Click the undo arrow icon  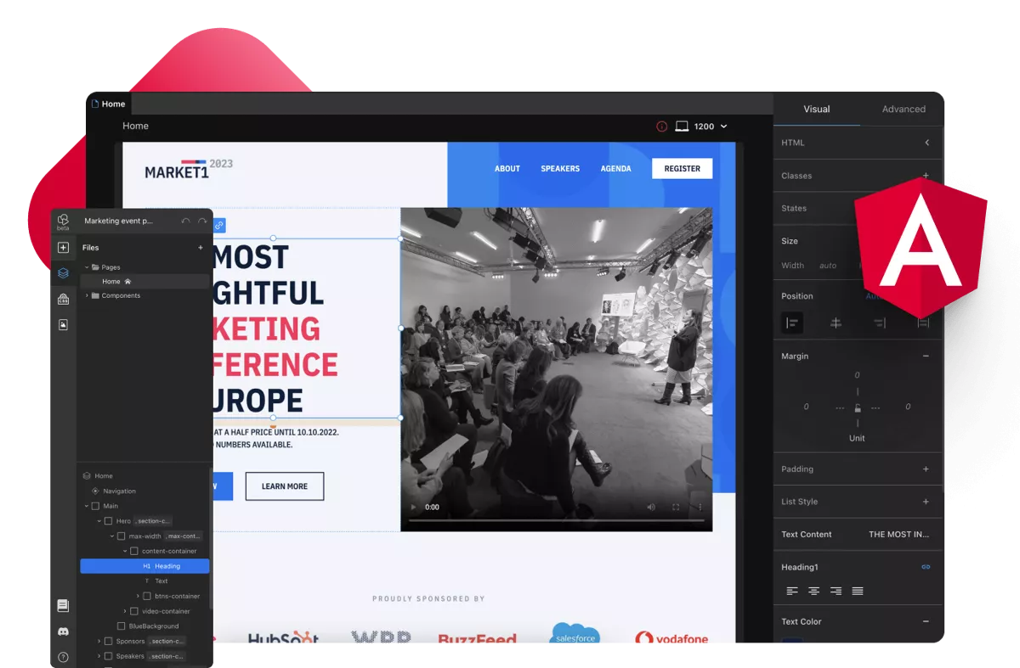[185, 222]
